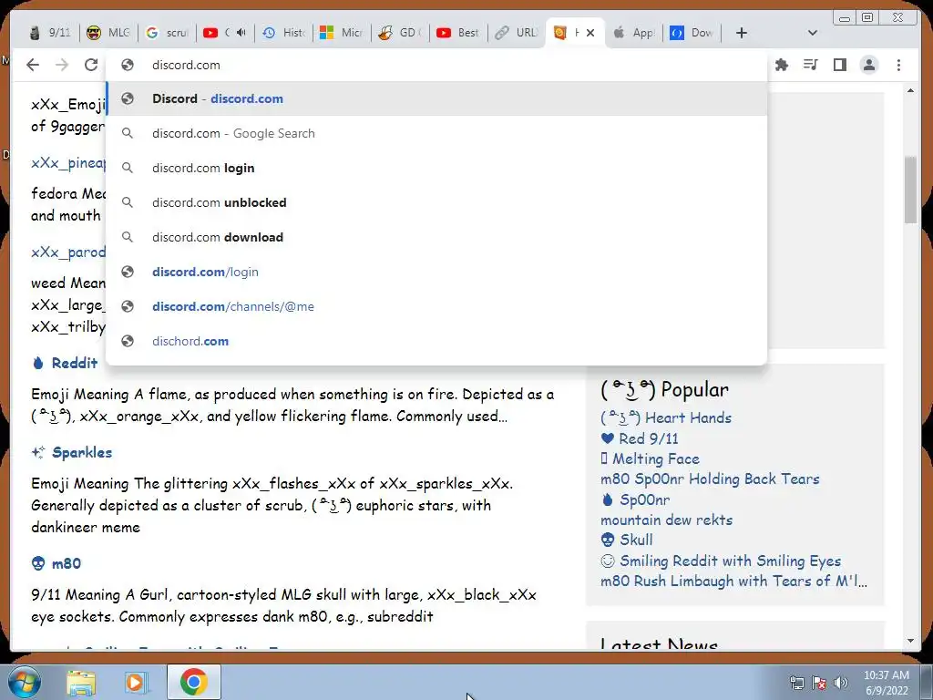Expand the tab search chevron

(x=812, y=33)
